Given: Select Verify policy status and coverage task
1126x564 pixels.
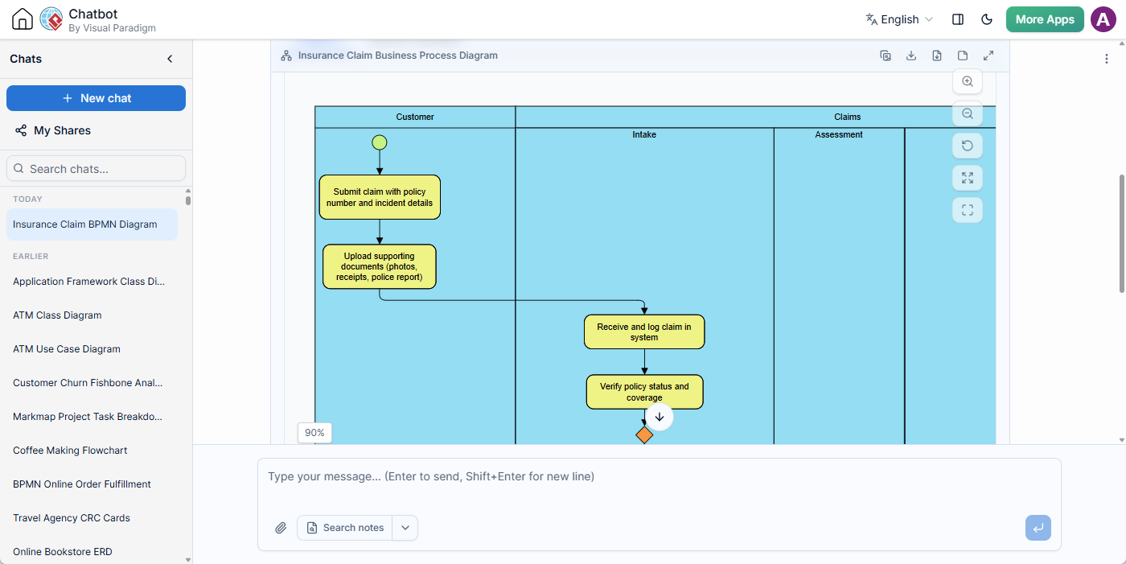Looking at the screenshot, I should [x=644, y=392].
